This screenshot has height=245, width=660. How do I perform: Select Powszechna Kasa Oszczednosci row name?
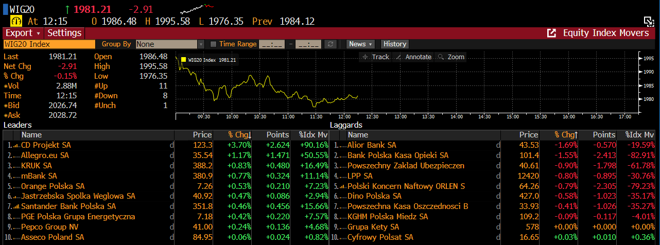(408, 207)
